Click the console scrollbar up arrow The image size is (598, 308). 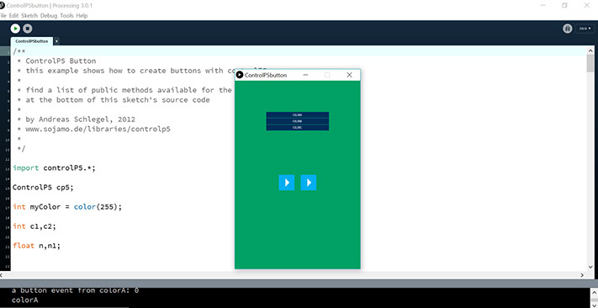point(594,292)
